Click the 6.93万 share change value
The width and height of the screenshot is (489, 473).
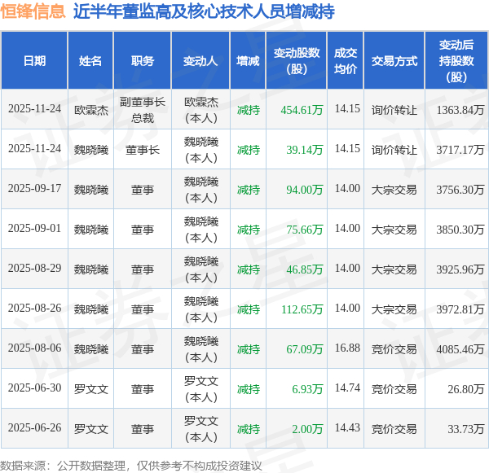(x=307, y=389)
